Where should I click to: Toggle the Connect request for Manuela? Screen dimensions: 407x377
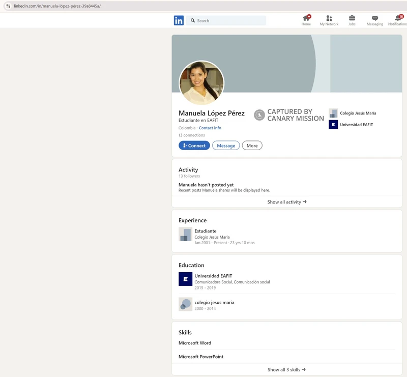click(194, 145)
